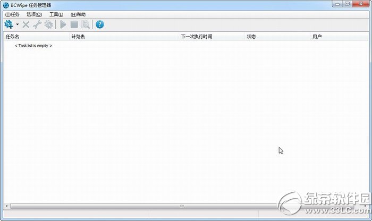Open the 帮助 menu

(x=78, y=14)
